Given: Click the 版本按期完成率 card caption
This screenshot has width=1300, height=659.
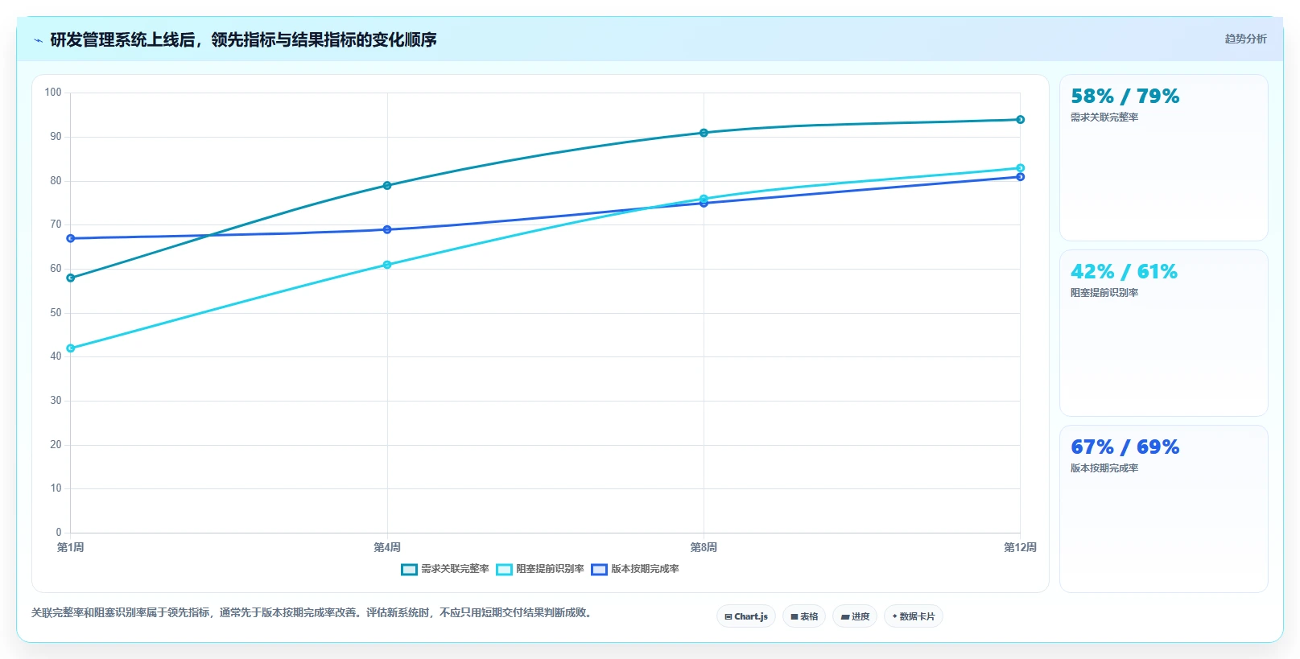Looking at the screenshot, I should 1104,468.
